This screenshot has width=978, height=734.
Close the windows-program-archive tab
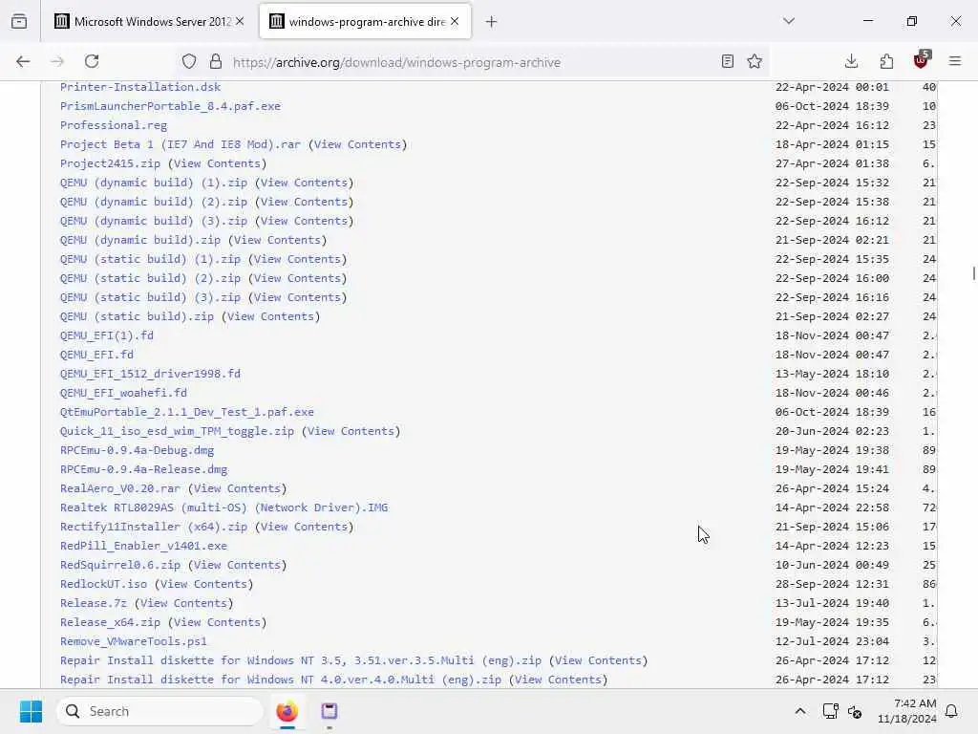(455, 21)
